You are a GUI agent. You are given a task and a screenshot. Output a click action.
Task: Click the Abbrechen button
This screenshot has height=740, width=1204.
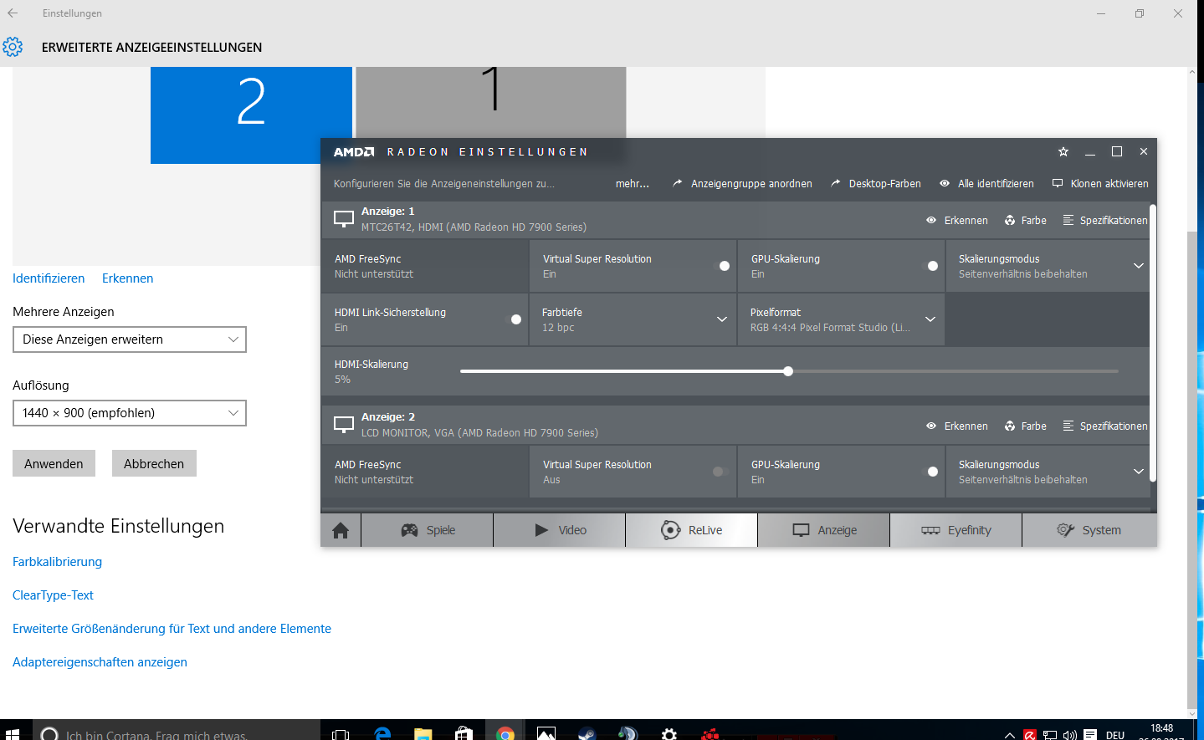click(x=154, y=463)
